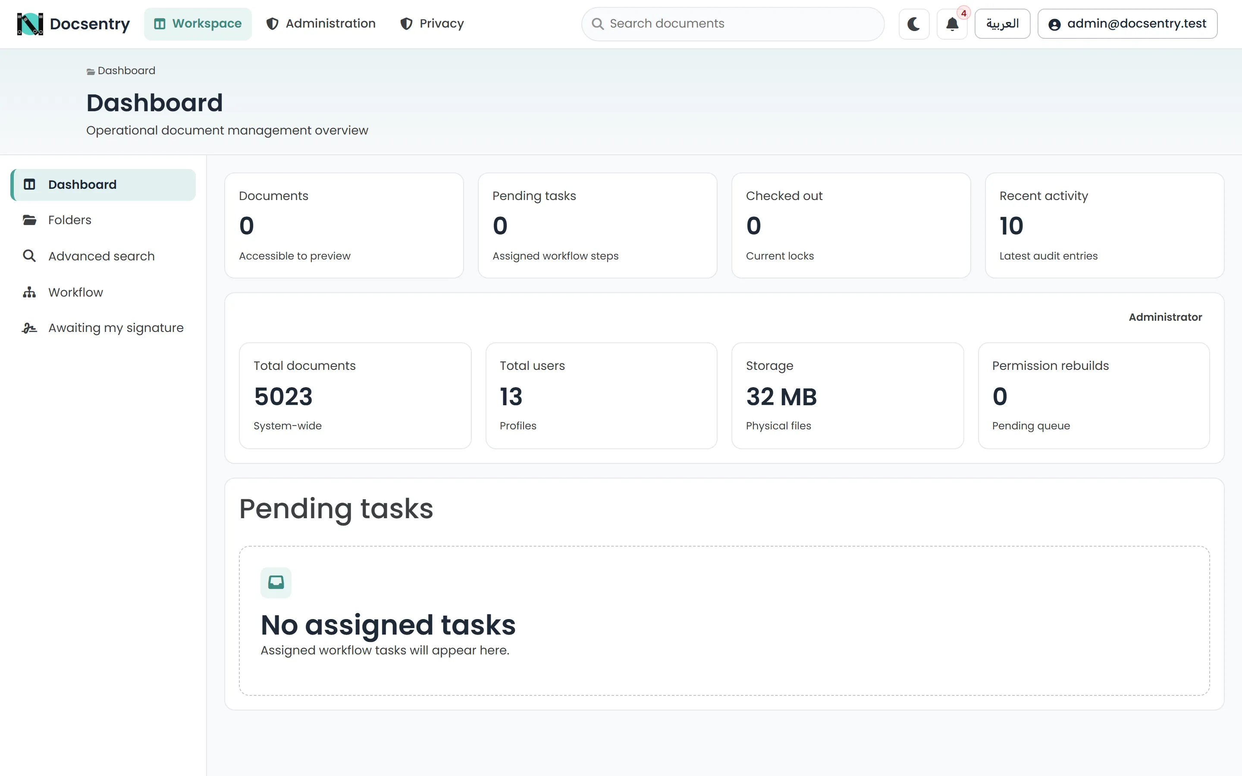Click the Administrator label
Viewport: 1242px width, 776px height.
(x=1165, y=317)
